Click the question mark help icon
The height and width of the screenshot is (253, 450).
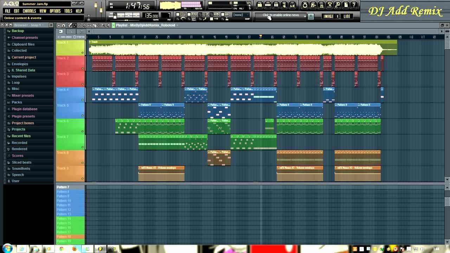[354, 5]
